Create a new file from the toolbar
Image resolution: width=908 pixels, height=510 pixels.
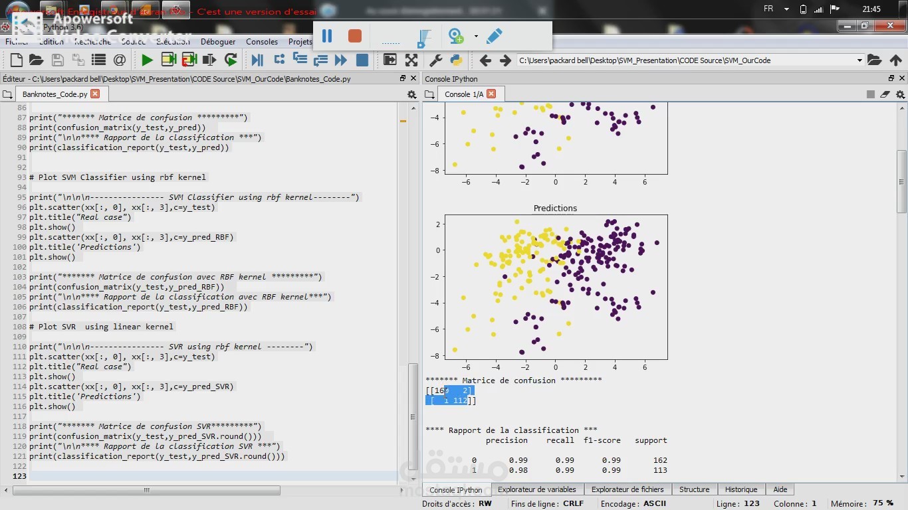pyautogui.click(x=15, y=60)
